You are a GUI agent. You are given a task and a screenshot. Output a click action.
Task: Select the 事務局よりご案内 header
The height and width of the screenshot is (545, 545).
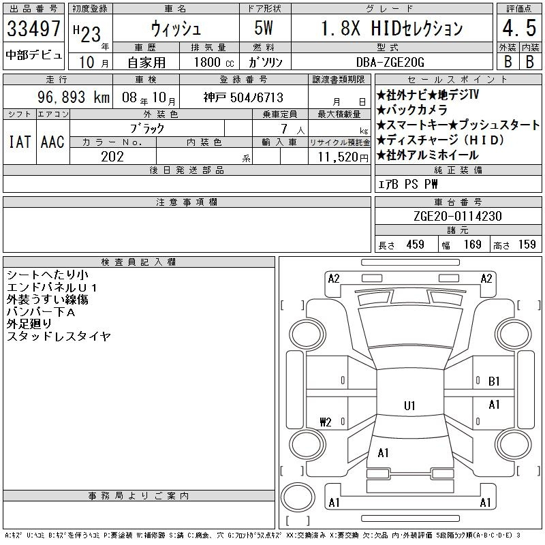pos(139,496)
